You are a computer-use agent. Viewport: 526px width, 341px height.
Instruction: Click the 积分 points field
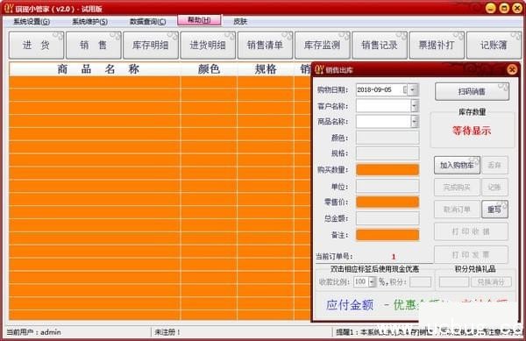420,282
